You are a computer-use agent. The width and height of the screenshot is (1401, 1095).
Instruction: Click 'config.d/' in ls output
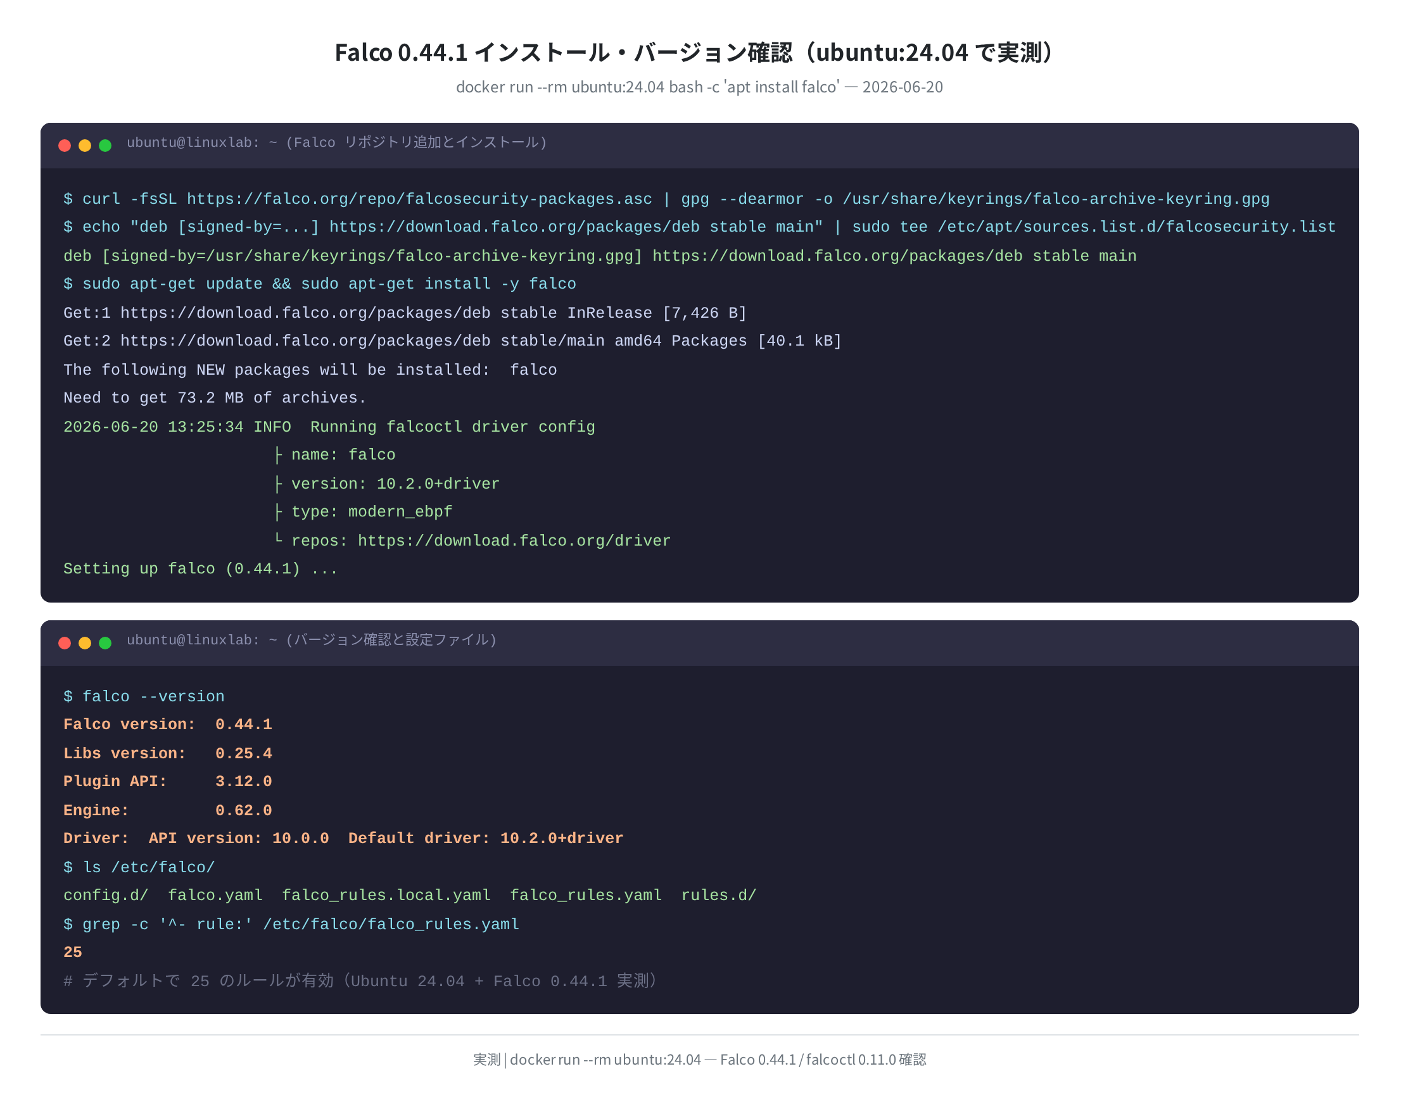pyautogui.click(x=106, y=896)
